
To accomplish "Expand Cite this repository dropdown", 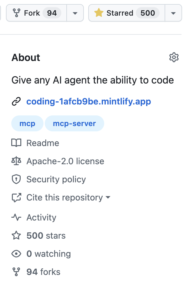I will 61,197.
